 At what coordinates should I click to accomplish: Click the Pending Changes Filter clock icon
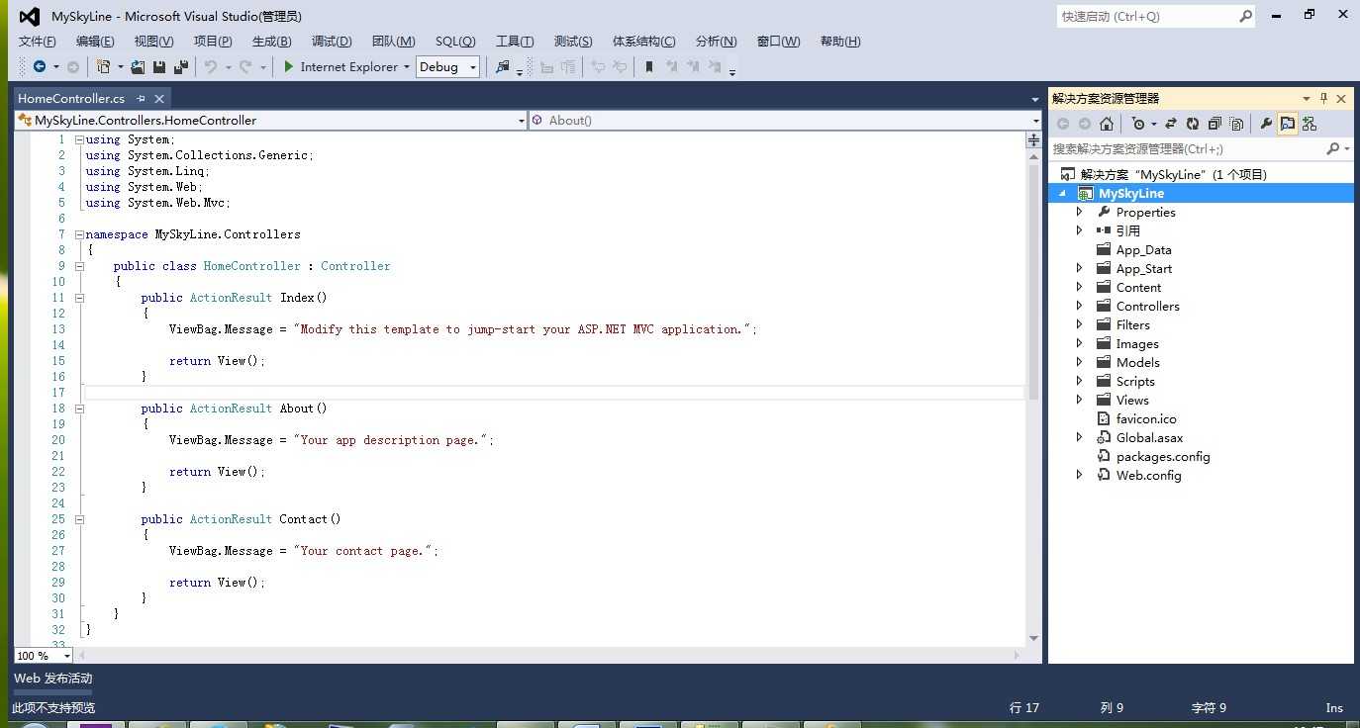1138,124
